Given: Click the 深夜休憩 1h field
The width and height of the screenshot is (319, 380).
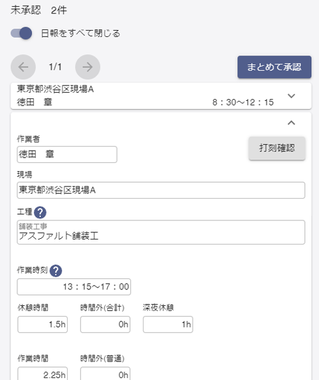Looking at the screenshot, I should coord(168,324).
